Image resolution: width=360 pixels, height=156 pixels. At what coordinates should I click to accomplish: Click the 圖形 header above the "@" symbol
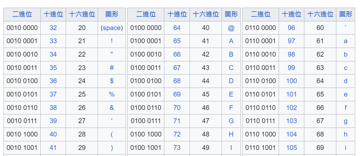[231, 14]
